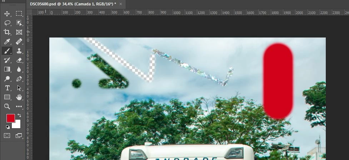
Task: Open the Edit Toolbar three-dots menu
Action: 19,106
